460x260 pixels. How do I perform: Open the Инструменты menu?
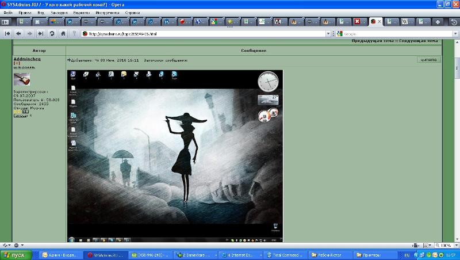click(108, 13)
